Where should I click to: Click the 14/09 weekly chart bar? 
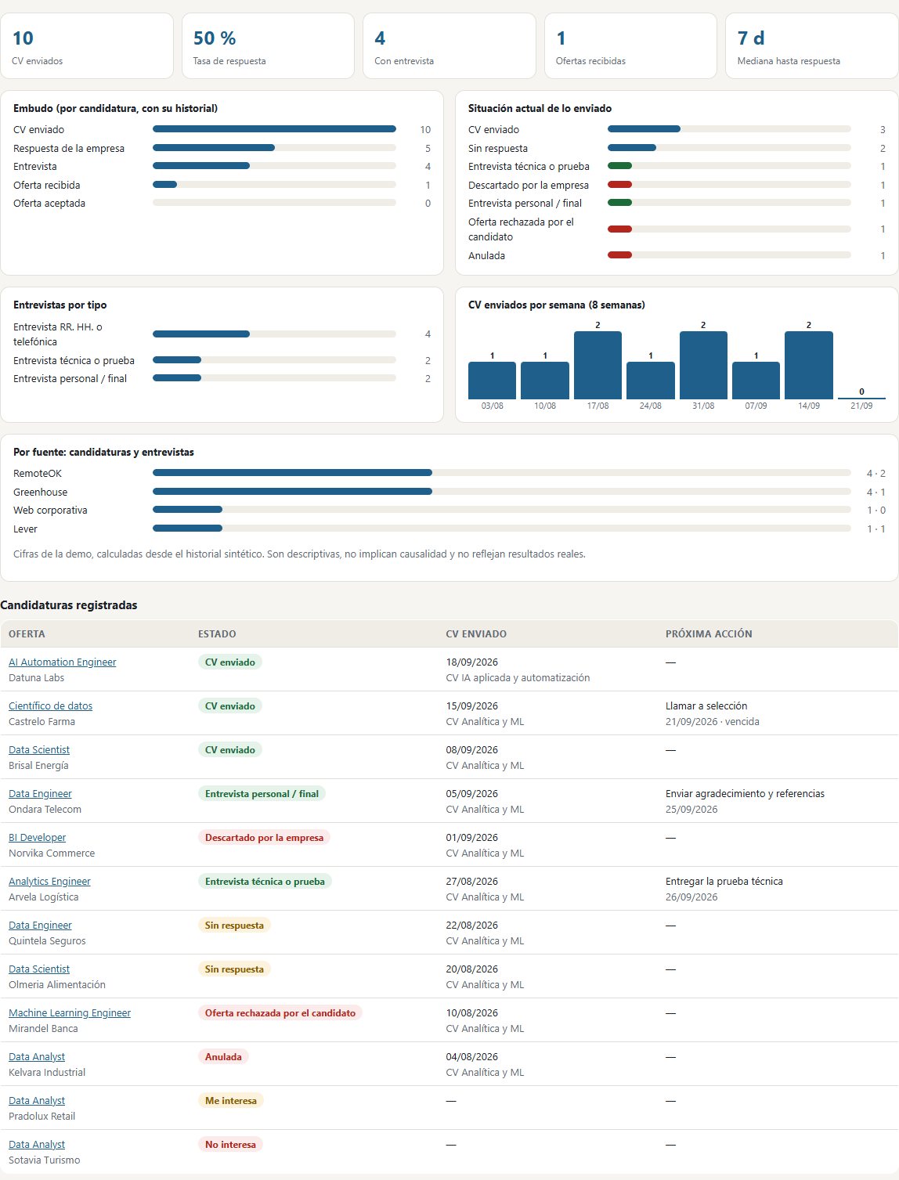(809, 365)
